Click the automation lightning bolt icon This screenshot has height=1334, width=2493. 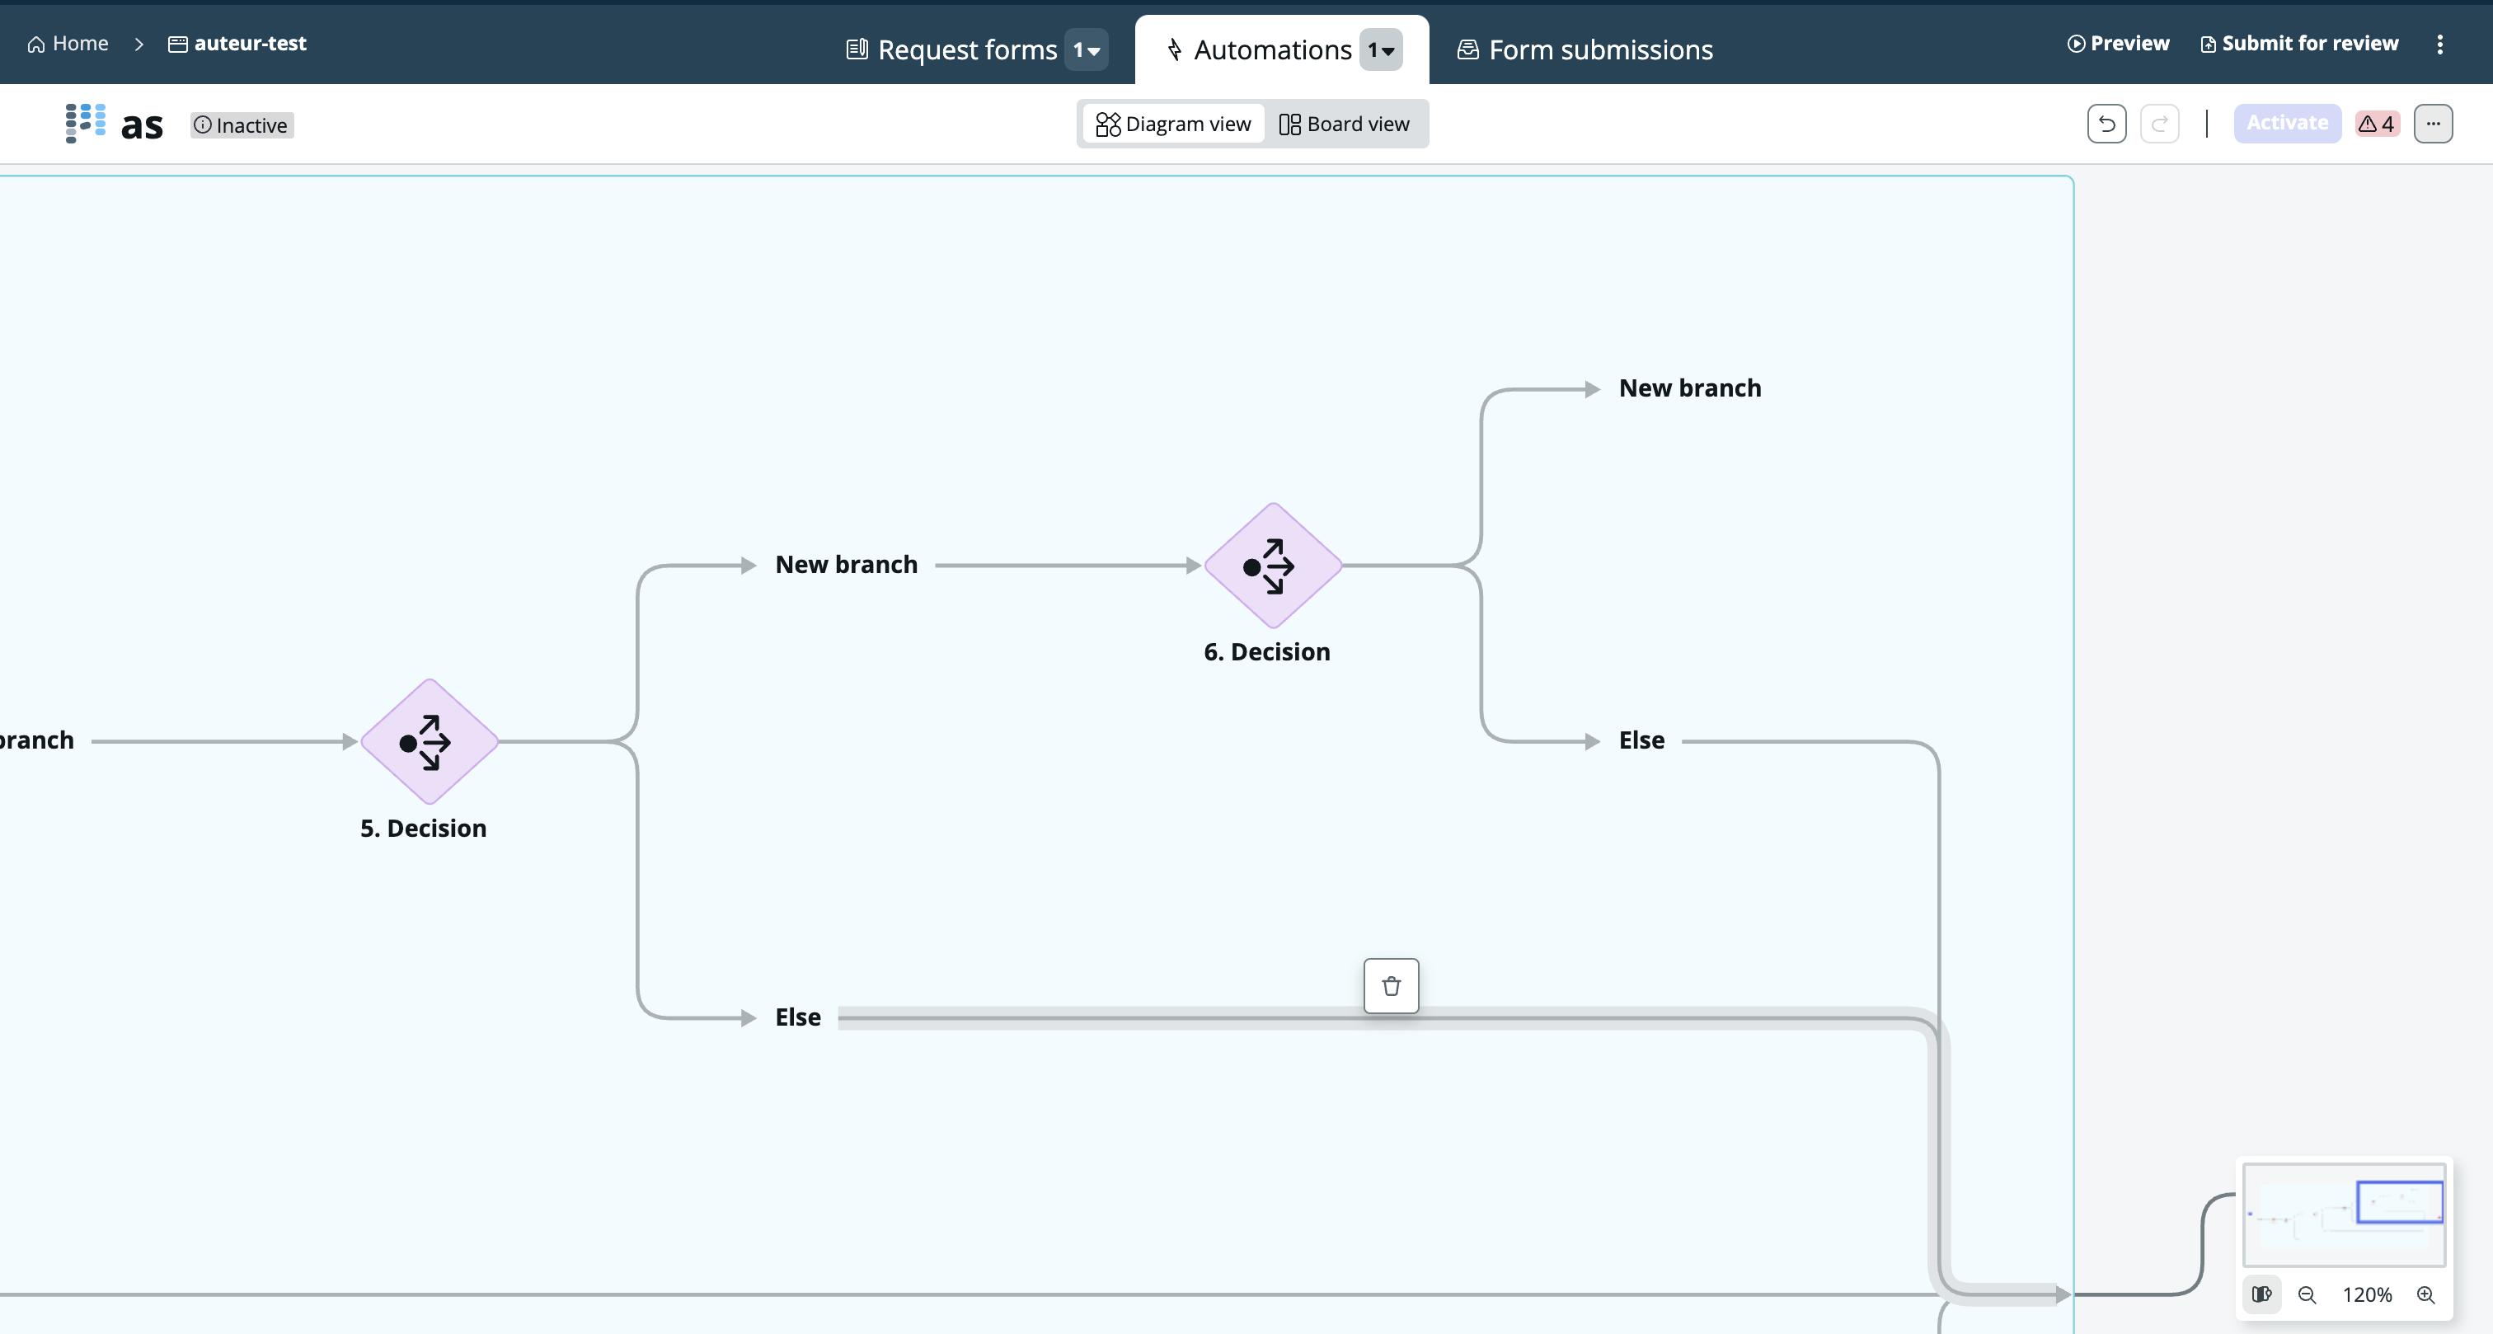click(x=1174, y=48)
